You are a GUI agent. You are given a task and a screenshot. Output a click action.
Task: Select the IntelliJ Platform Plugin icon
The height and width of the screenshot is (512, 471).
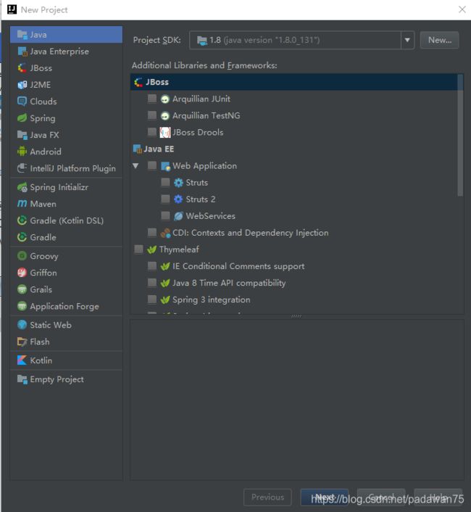(x=22, y=168)
